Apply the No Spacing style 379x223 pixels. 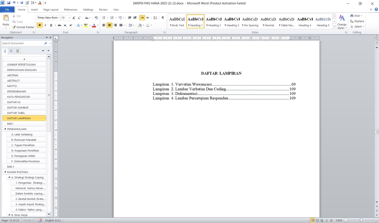coord(250,21)
